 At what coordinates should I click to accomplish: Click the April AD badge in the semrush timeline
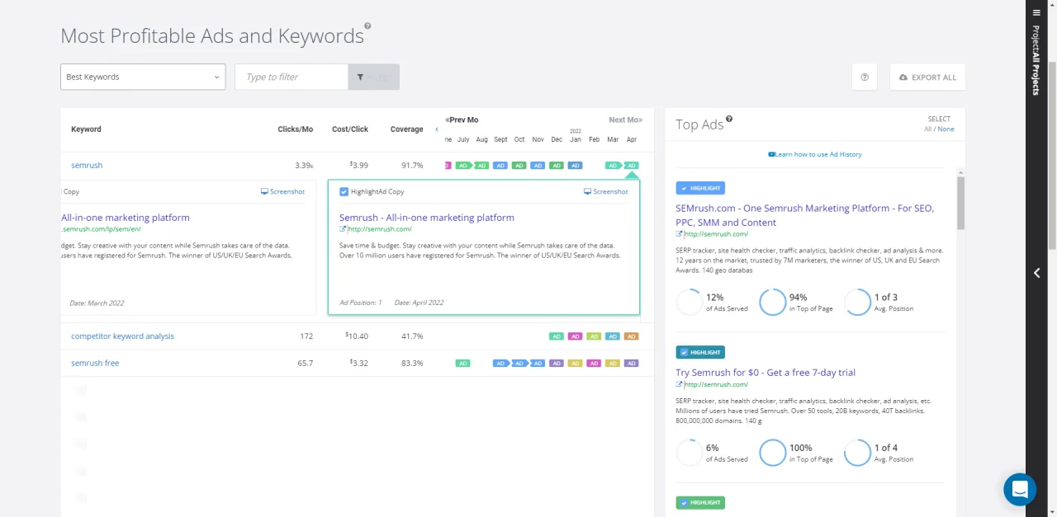tap(631, 165)
